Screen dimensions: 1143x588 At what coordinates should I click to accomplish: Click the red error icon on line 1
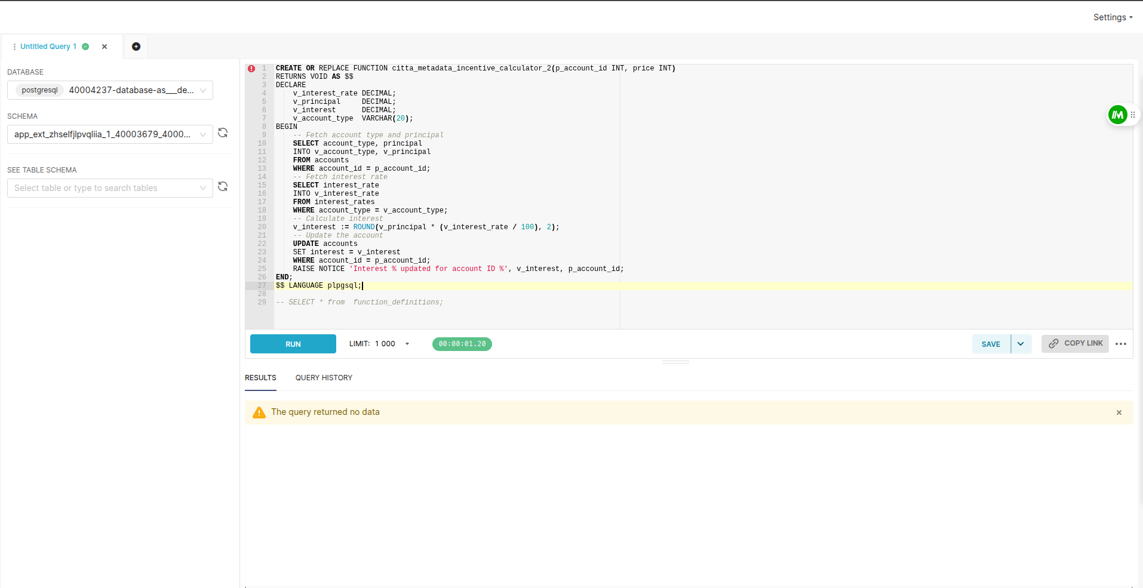click(x=251, y=69)
